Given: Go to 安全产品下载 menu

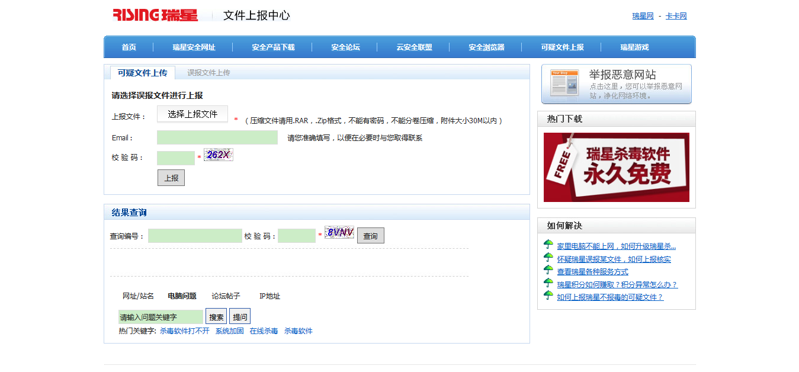Looking at the screenshot, I should 273,47.
